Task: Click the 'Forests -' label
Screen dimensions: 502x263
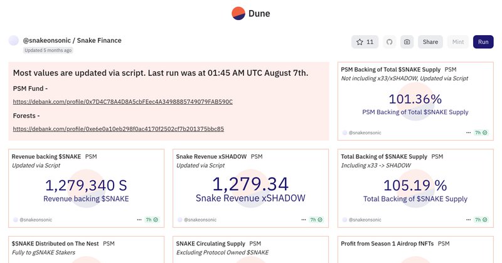Action: [26, 116]
